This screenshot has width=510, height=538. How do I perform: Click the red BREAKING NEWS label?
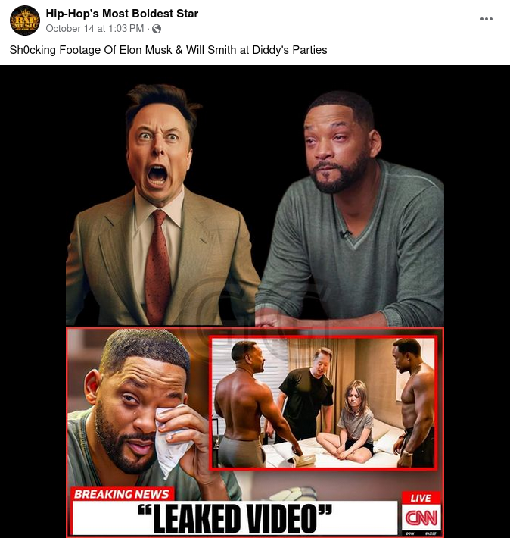(122, 494)
